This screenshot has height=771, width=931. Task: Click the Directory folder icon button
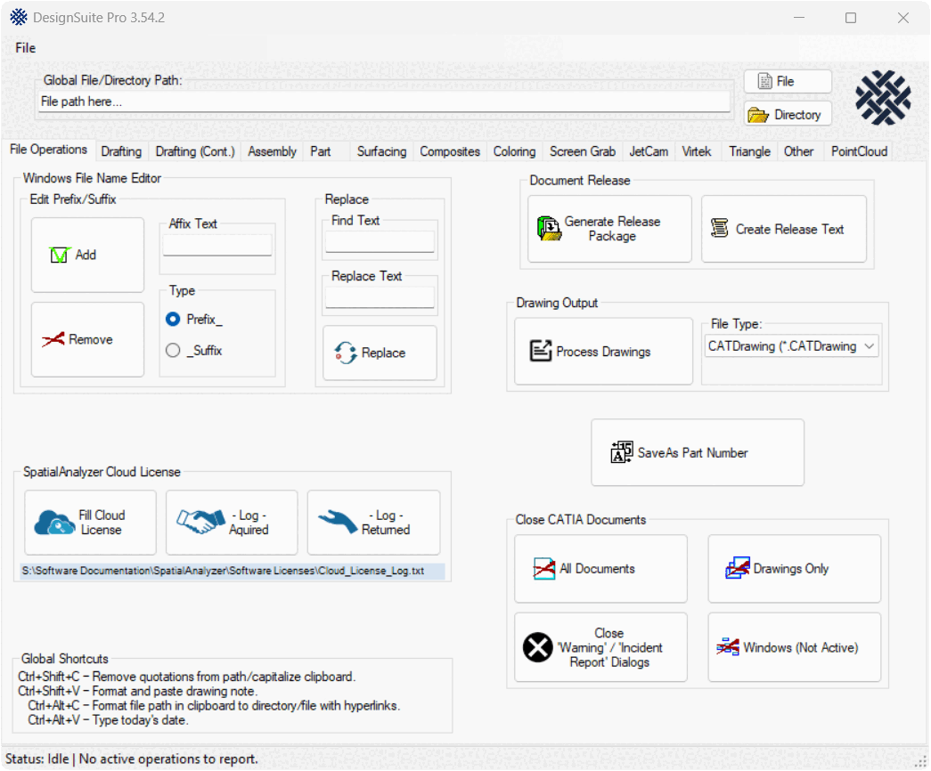788,115
